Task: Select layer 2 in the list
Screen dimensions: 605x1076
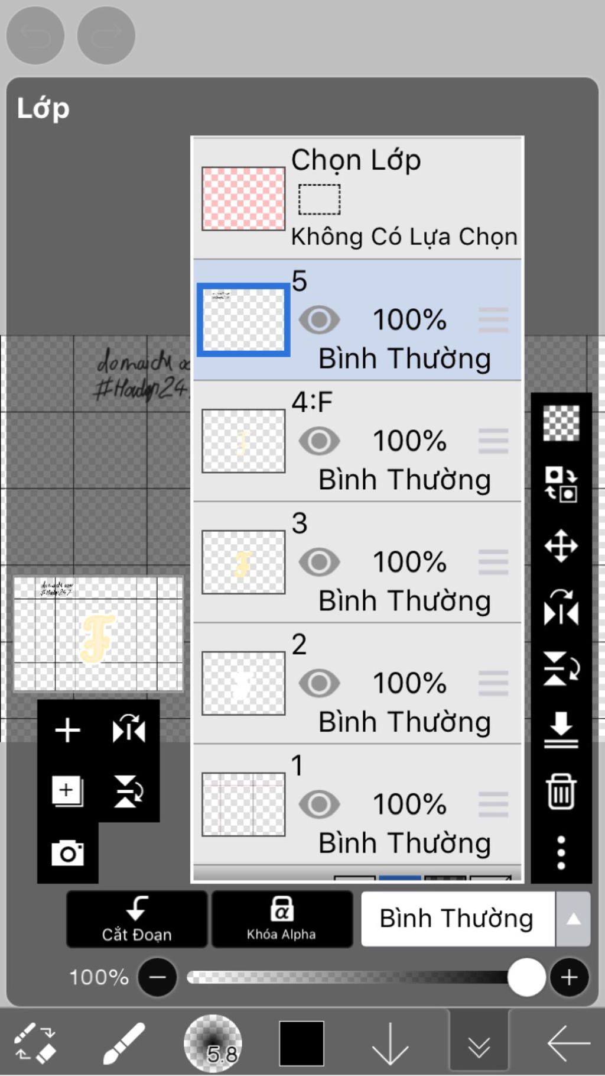Action: click(357, 684)
